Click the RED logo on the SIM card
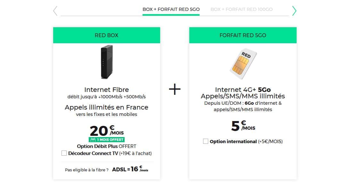Viewport: 361px width, 188px height. coord(246,54)
